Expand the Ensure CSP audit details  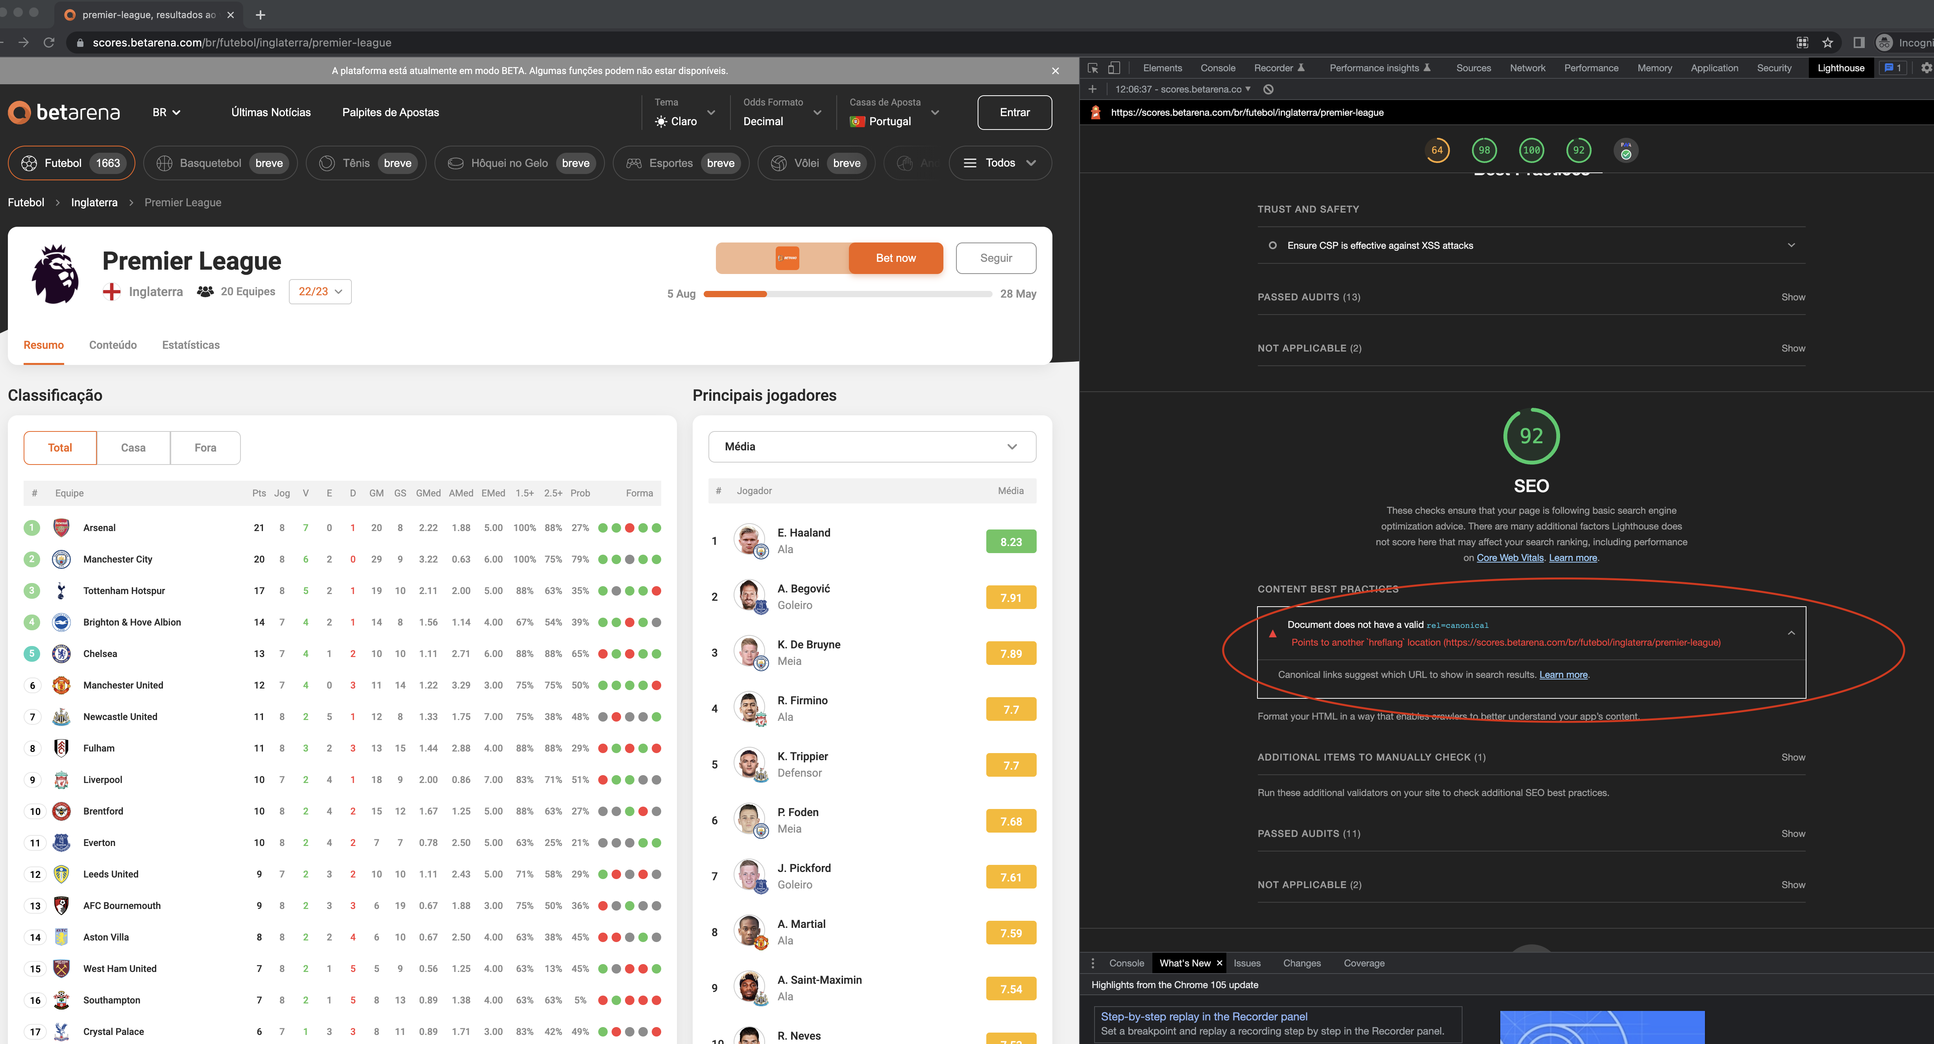[1792, 245]
